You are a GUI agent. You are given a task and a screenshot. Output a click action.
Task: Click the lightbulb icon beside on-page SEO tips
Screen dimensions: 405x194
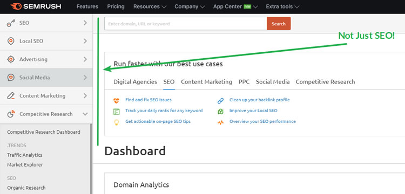point(116,122)
